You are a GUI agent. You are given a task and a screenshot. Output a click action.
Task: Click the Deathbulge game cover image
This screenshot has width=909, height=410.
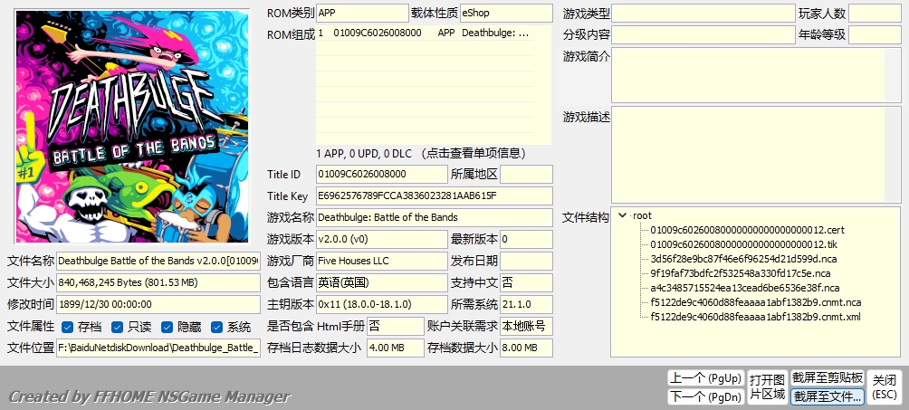tap(132, 127)
